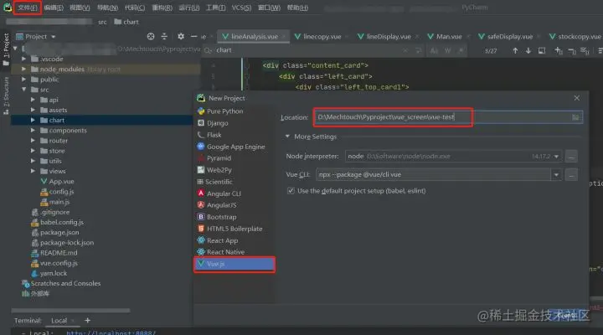
Task: Open the 帮助(H) Help menu
Action: click(297, 8)
